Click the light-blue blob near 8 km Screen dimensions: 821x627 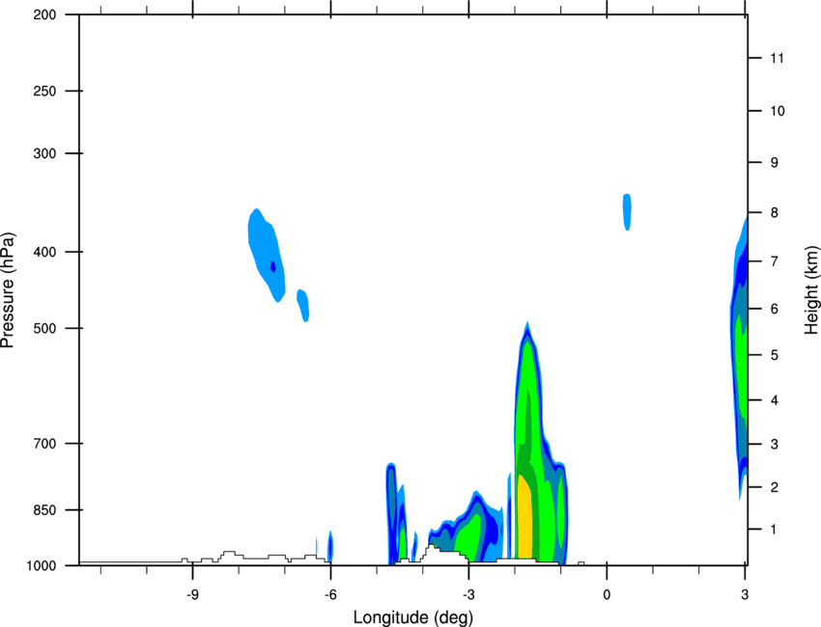click(x=627, y=212)
